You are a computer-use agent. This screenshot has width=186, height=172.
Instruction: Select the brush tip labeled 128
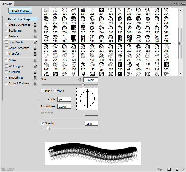[101, 57]
